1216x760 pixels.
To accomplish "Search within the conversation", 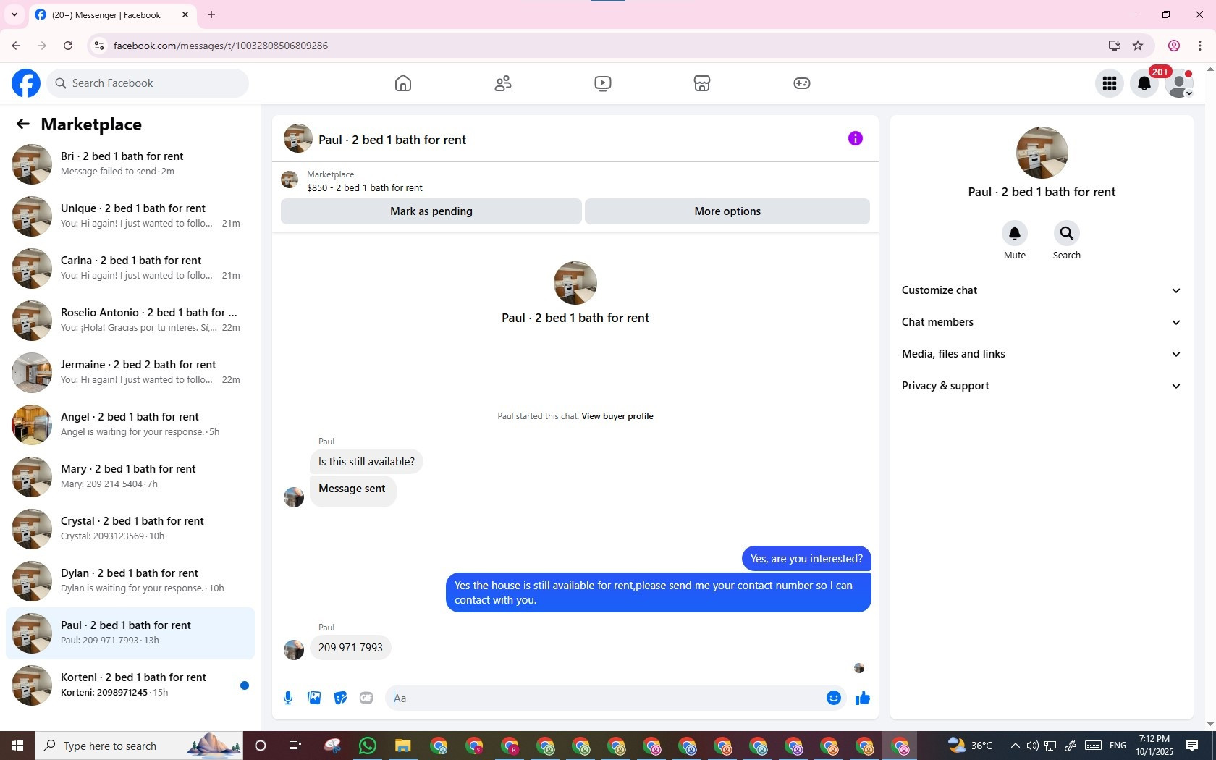I will [1067, 233].
